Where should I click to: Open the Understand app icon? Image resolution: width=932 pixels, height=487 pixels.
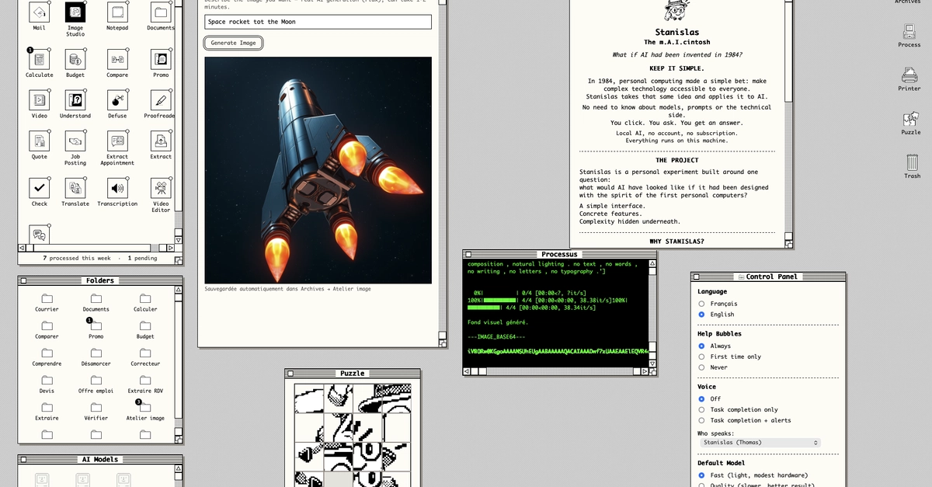pos(75,100)
